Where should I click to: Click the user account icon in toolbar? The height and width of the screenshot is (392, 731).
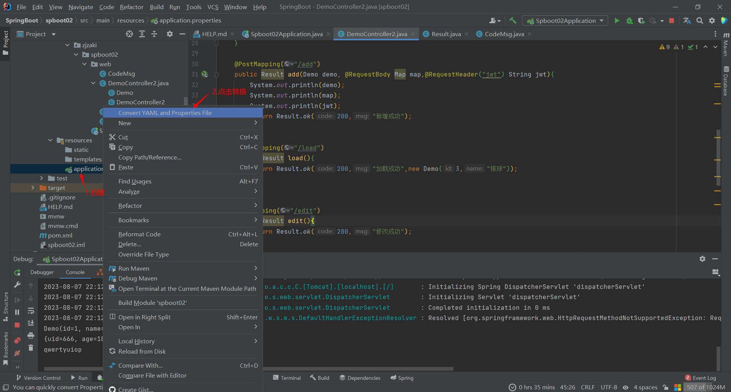(x=495, y=21)
